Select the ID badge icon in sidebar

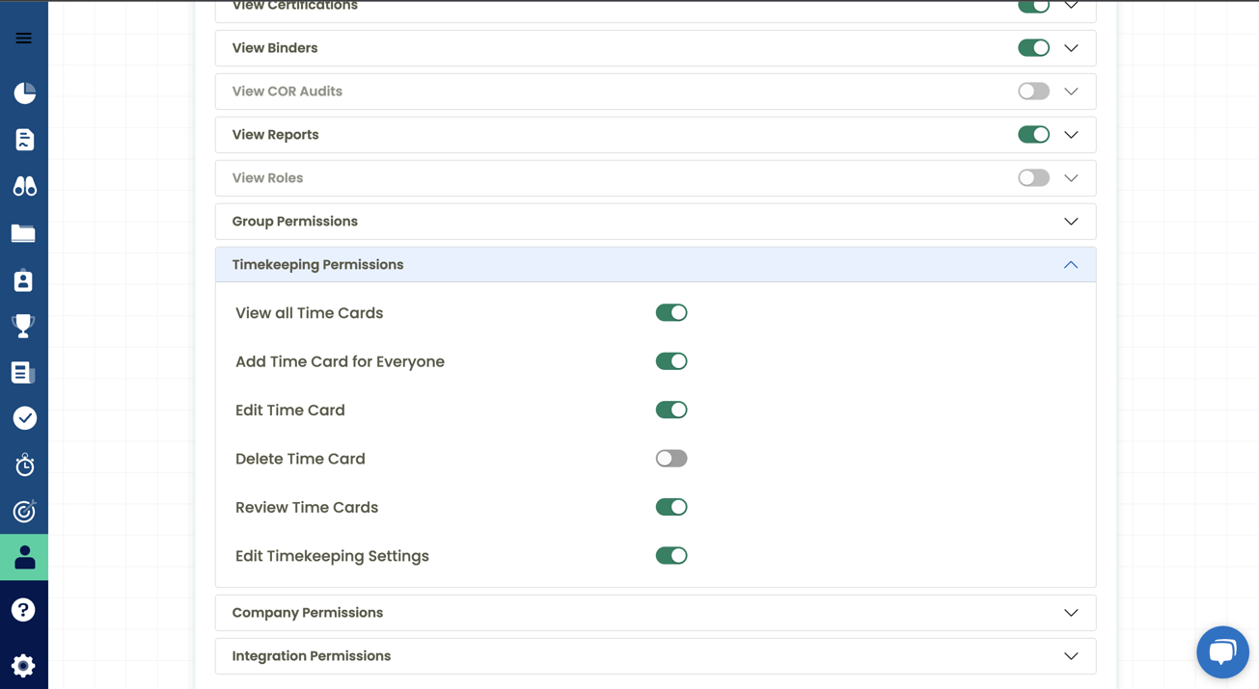(x=23, y=279)
